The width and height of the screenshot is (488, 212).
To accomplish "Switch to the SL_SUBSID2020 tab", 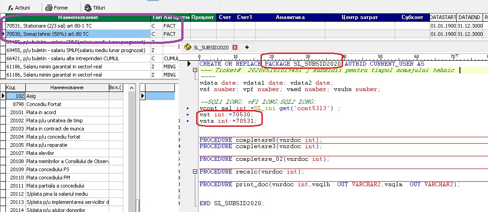I will [211, 47].
